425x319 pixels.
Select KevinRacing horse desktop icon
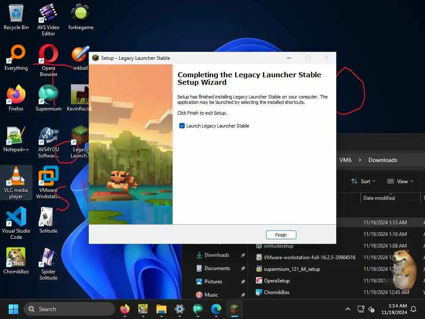[78, 98]
